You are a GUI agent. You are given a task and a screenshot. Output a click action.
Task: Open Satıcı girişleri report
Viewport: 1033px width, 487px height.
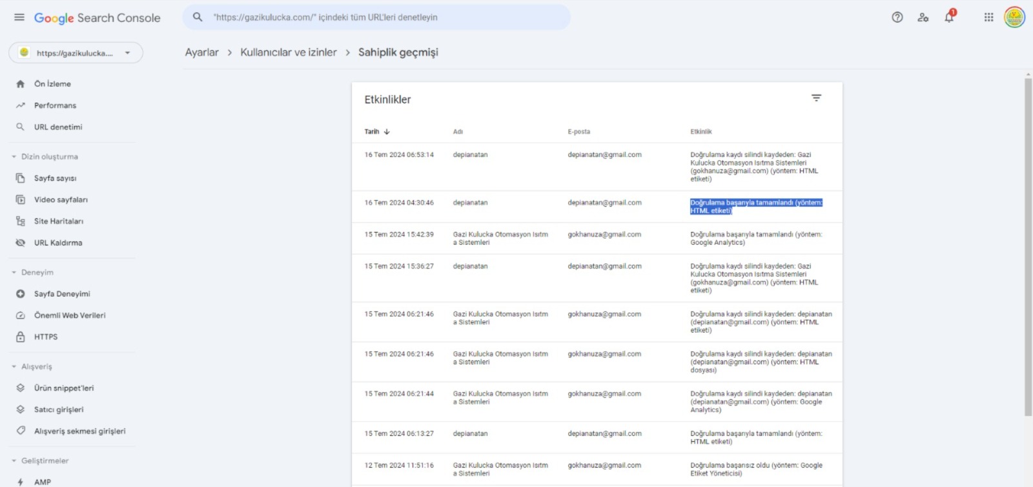pos(59,409)
